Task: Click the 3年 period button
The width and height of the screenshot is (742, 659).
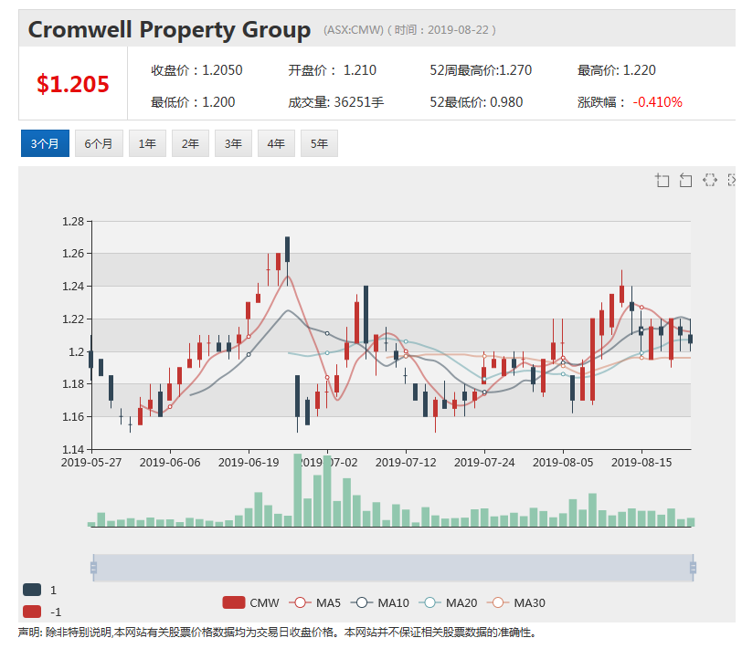Action: pyautogui.click(x=233, y=143)
